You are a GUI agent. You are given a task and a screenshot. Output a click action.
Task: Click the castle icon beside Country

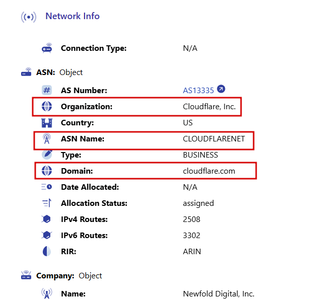pyautogui.click(x=47, y=123)
